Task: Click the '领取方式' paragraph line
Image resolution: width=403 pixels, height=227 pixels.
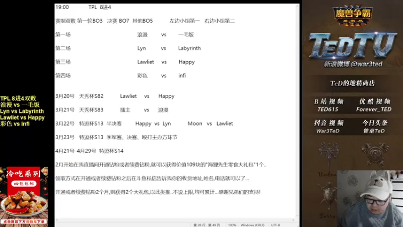Action: (x=152, y=179)
